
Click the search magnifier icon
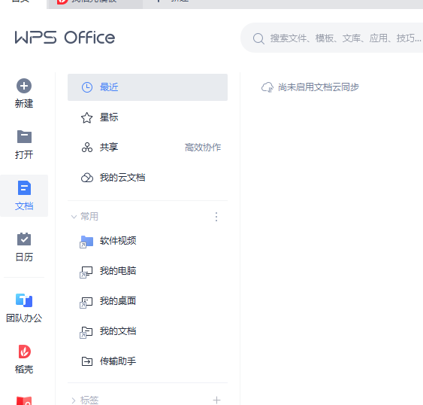coord(258,38)
